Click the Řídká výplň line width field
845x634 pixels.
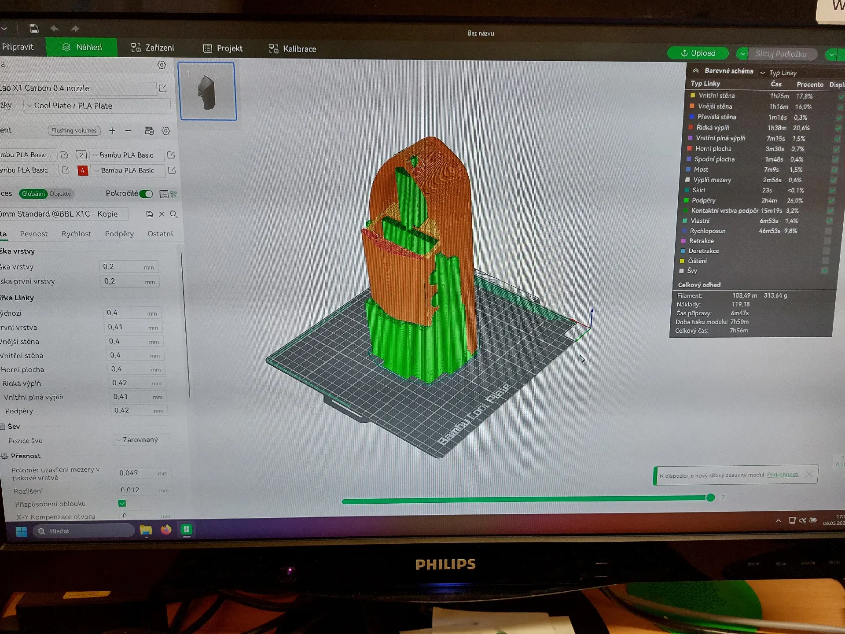[137, 383]
